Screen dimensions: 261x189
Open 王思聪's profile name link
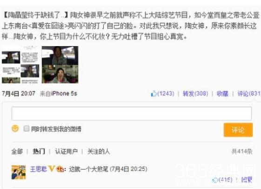pos(38,169)
